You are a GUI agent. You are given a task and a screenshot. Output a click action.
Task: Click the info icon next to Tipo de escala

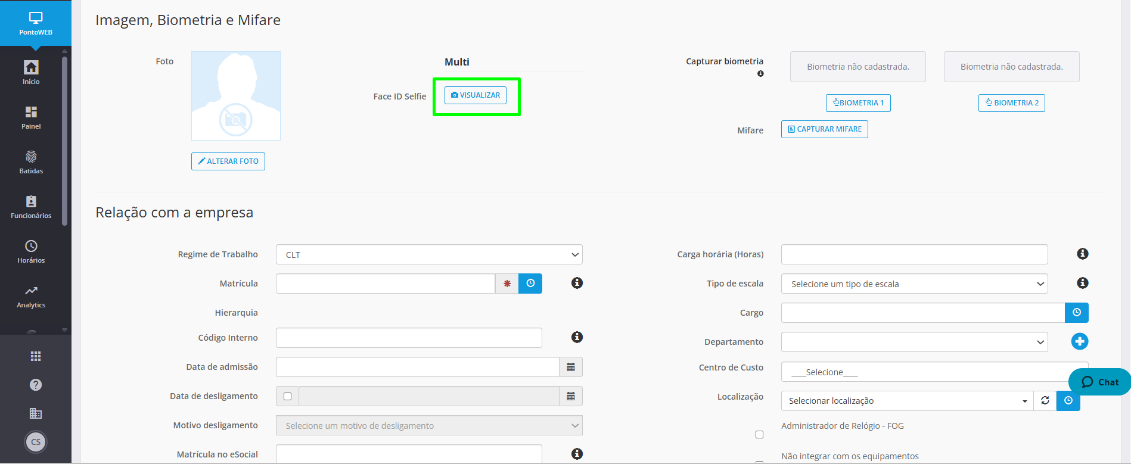(x=1083, y=283)
